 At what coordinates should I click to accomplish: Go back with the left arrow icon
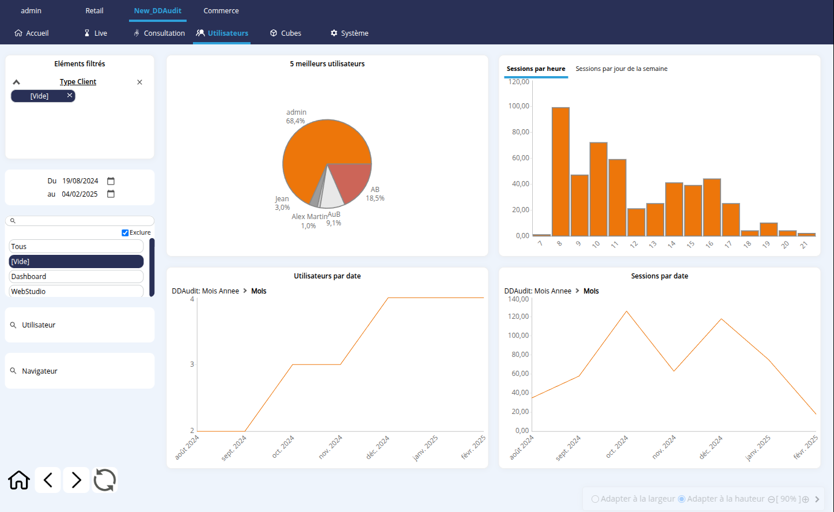(48, 480)
